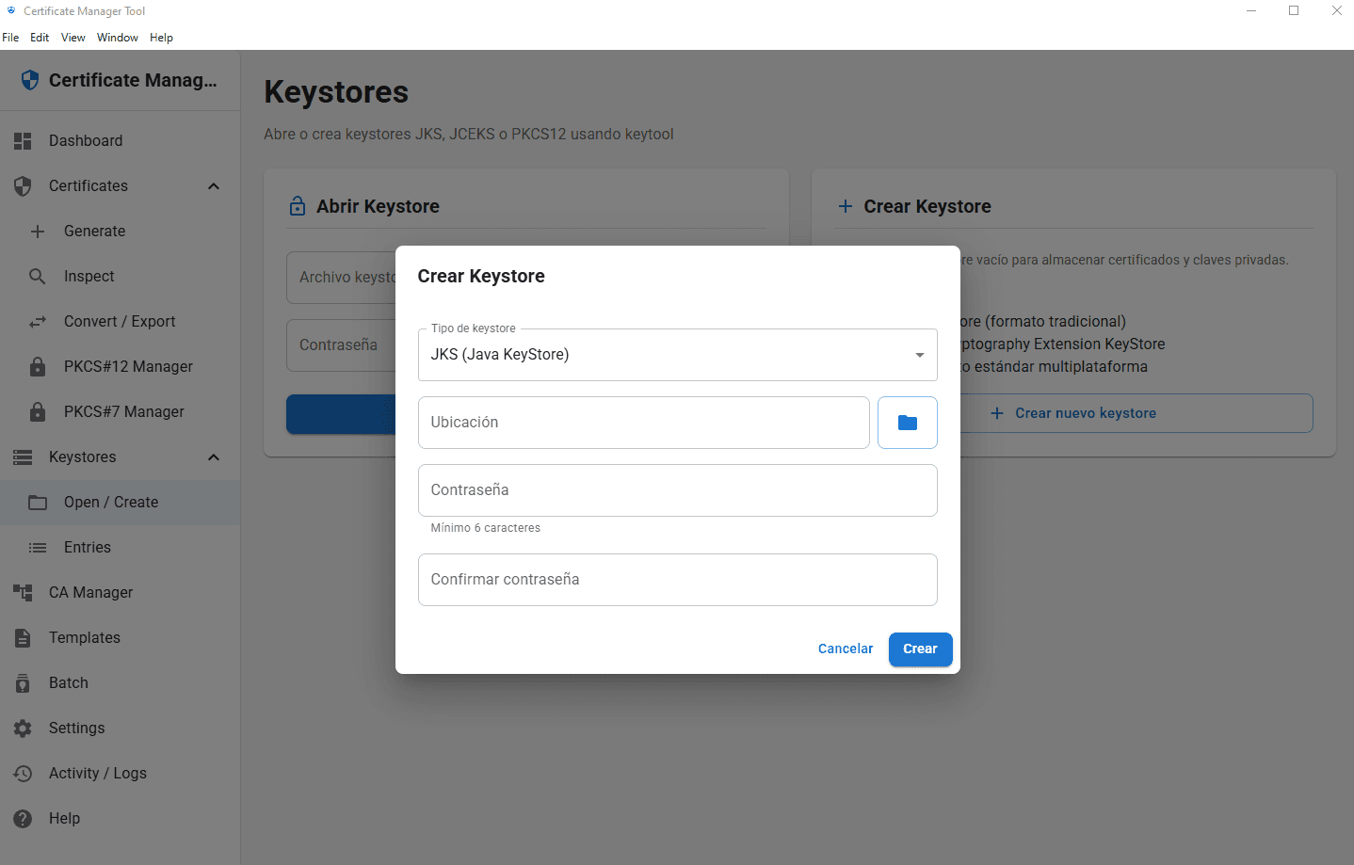Open the blue folder picker for Ubicación
This screenshot has width=1354, height=865.
[907, 422]
